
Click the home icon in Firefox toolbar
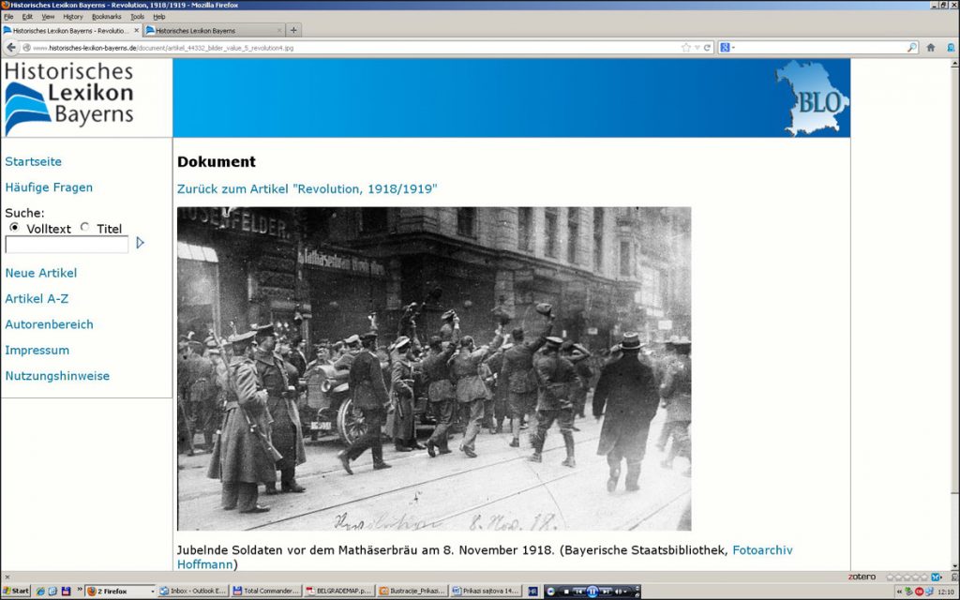(930, 48)
